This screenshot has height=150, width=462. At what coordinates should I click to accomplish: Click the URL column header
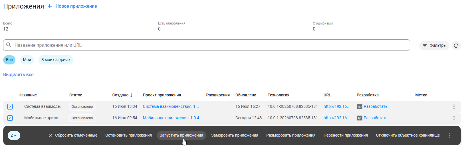[x=327, y=95]
